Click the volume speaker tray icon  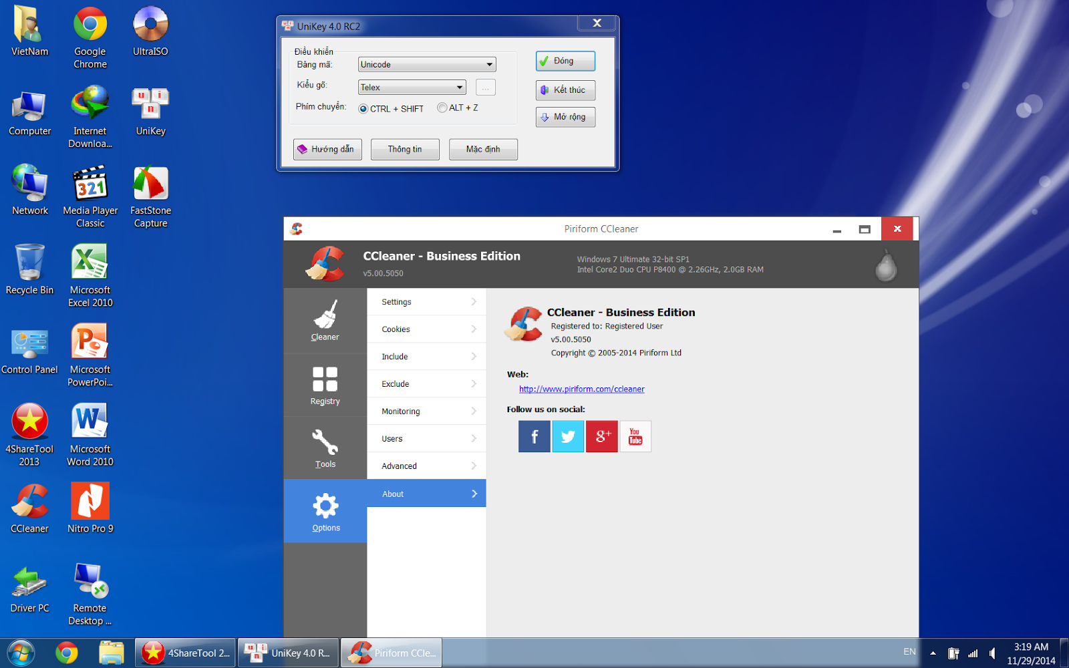(x=992, y=653)
